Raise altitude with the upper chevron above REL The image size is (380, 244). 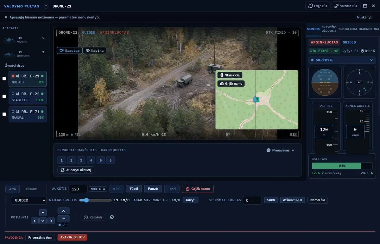tap(64, 211)
